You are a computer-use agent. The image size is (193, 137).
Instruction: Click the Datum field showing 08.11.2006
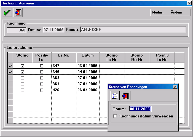click(x=140, y=109)
